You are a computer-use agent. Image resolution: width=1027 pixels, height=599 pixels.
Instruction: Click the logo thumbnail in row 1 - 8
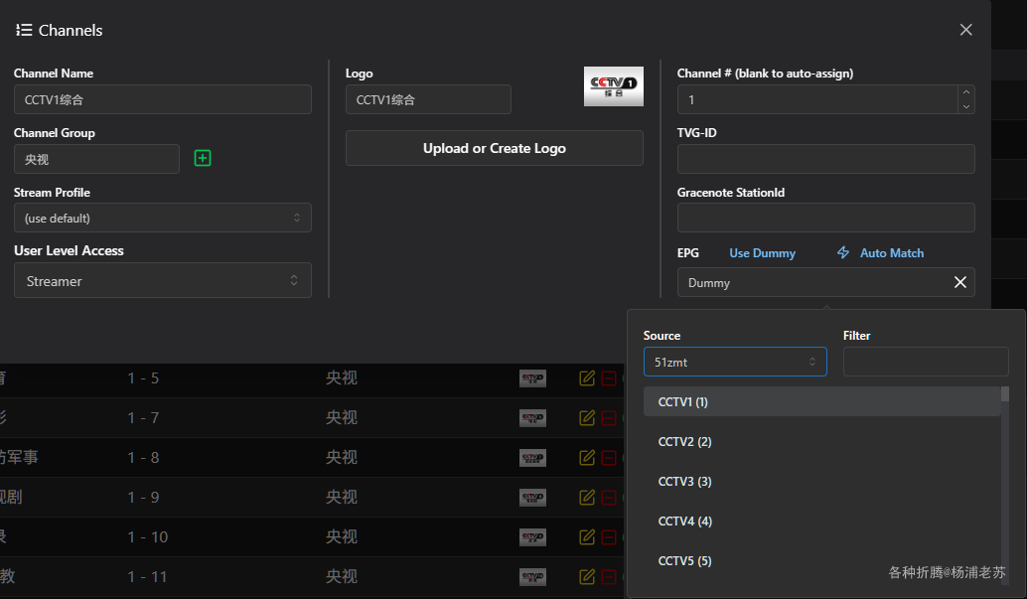point(532,457)
